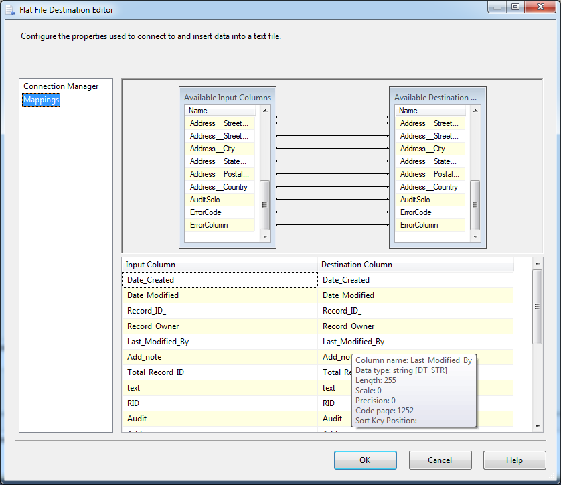Minimize the editor dialog window
Viewport: 563px width, 487px height.
pos(497,7)
